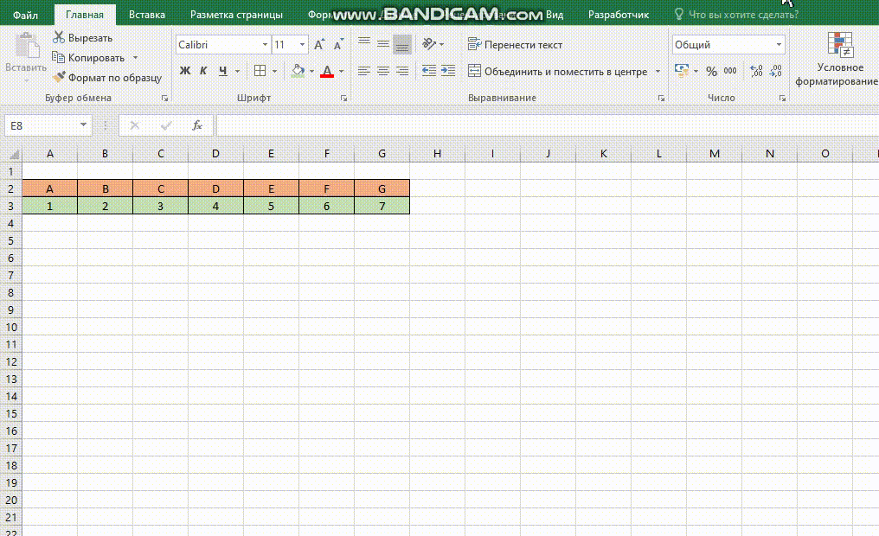Screen dimensions: 879x536
Task: Apply thousands separator 000 style
Action: [730, 71]
